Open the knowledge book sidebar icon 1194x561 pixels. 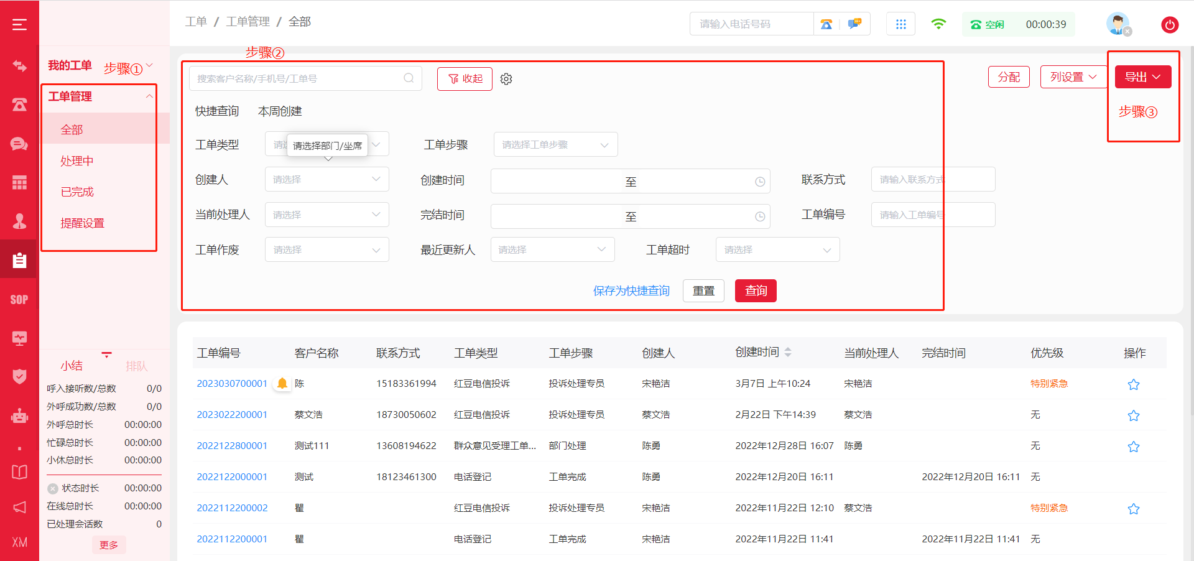click(x=19, y=472)
